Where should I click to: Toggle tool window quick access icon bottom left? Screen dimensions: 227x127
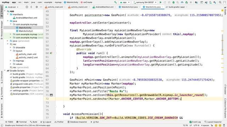coord(2,126)
